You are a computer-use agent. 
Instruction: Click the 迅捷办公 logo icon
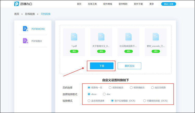tap(17, 4)
